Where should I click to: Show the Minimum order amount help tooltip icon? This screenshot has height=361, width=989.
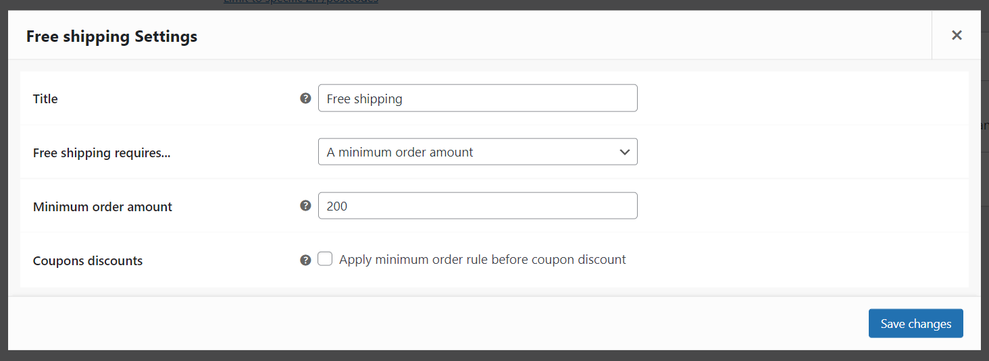click(x=305, y=206)
